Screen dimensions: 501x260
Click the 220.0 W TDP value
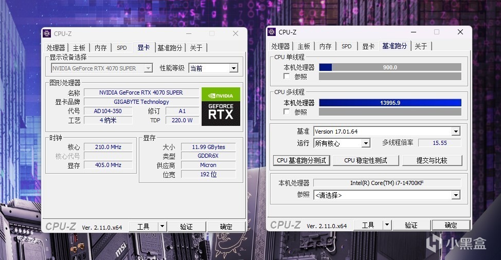pos(182,120)
